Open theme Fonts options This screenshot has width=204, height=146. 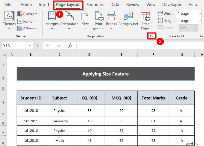coord(26,21)
